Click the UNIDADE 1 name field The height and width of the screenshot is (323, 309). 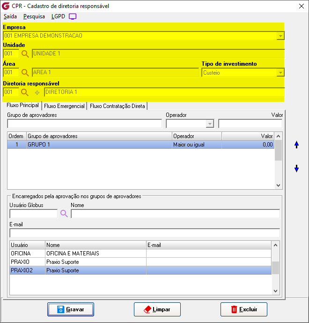click(158, 54)
